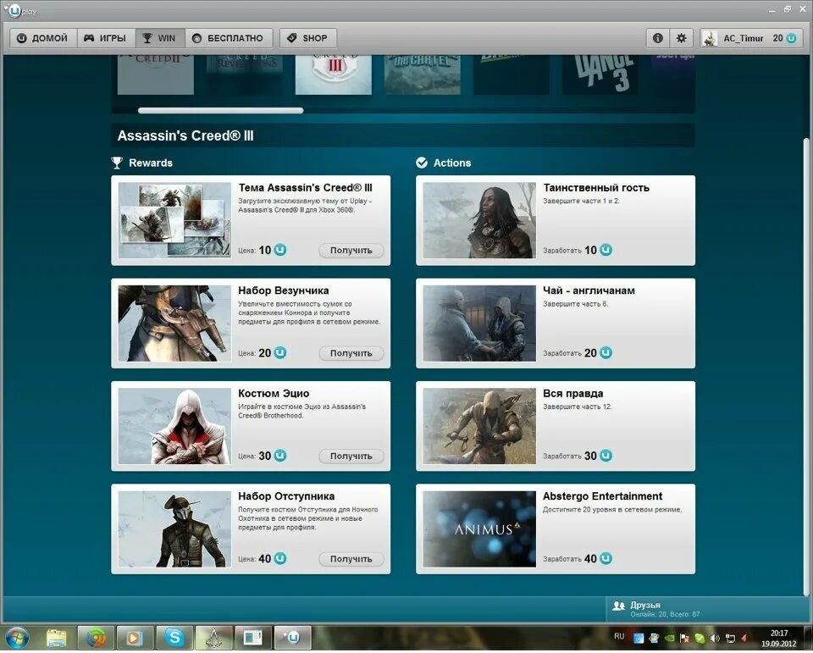Open Abstergo Entertainment Animus image
The width and height of the screenshot is (813, 653).
479,529
